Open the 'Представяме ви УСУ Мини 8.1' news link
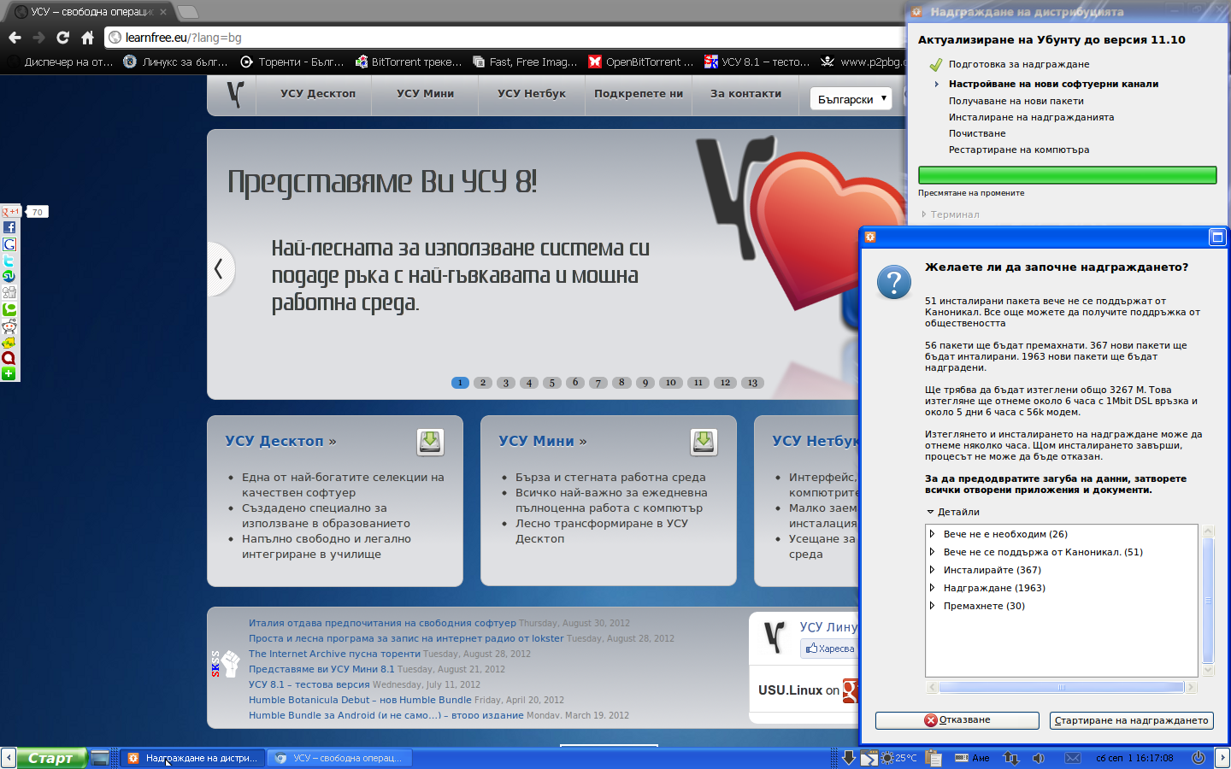The image size is (1231, 769). 321,669
